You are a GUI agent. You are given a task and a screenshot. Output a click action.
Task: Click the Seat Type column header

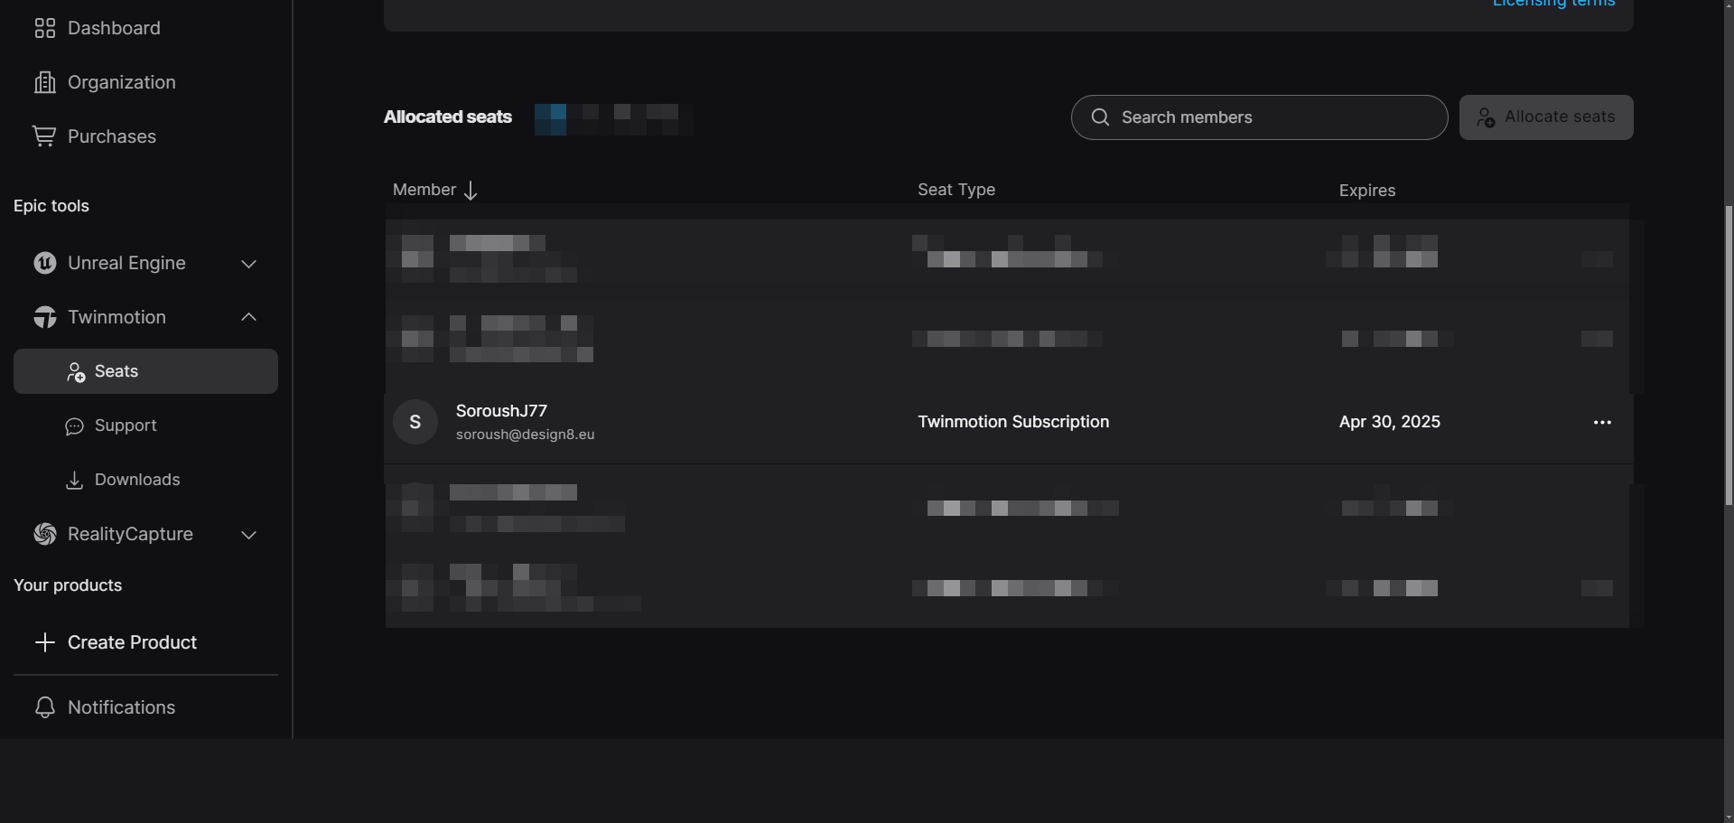(x=956, y=190)
